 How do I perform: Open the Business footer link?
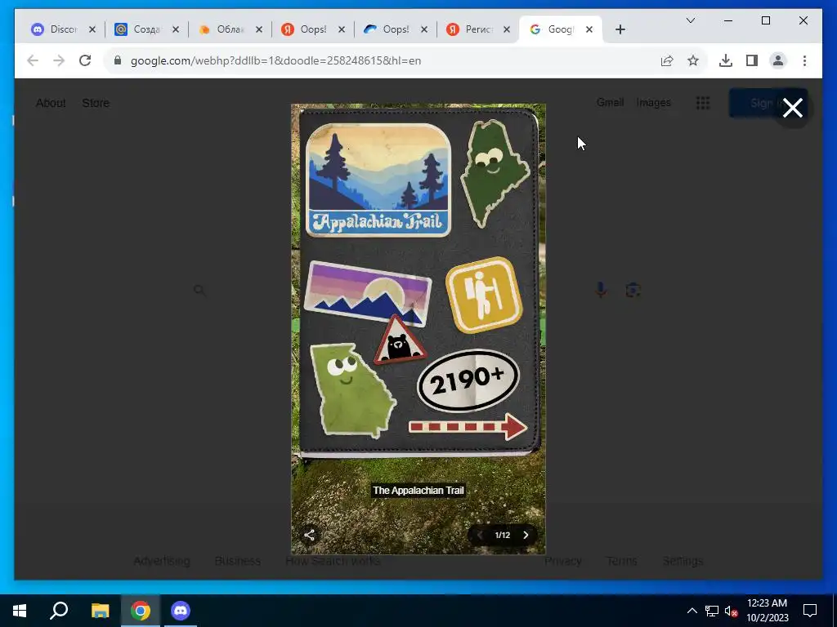pos(238,561)
